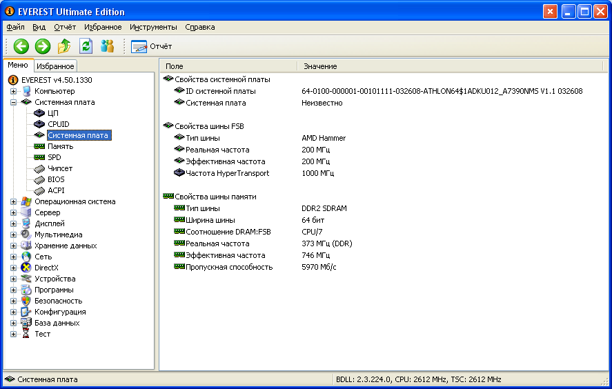Expand the Программы tree node
Viewport: 612px width, 389px height.
coord(13,290)
